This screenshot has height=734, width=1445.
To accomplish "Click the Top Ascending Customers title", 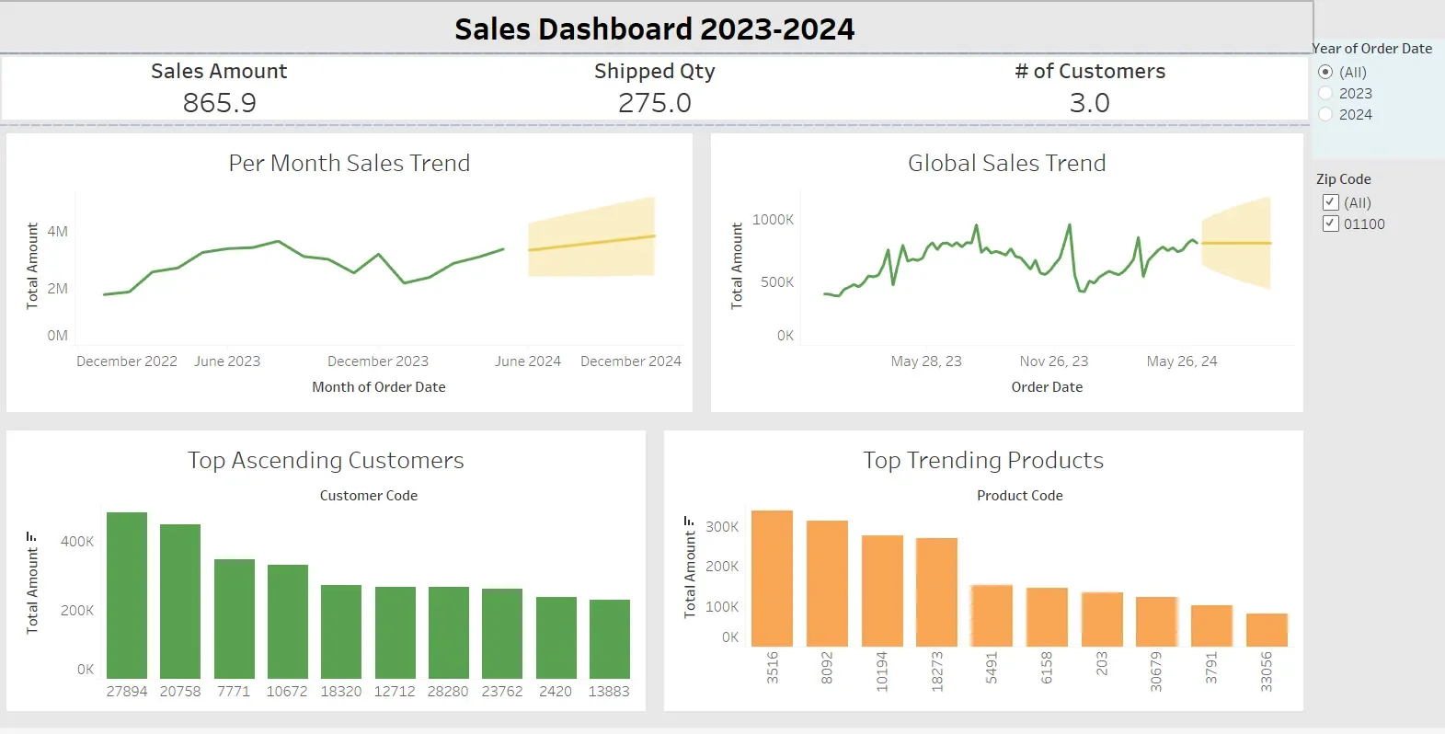I will click(326, 460).
